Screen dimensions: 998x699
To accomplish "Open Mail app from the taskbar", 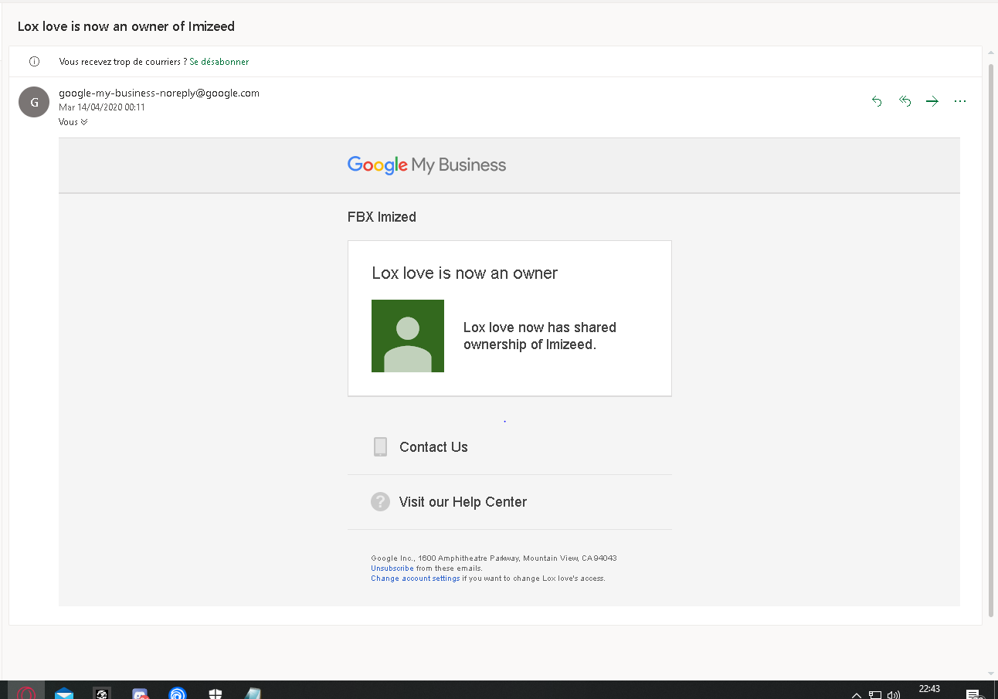I will (x=63, y=693).
